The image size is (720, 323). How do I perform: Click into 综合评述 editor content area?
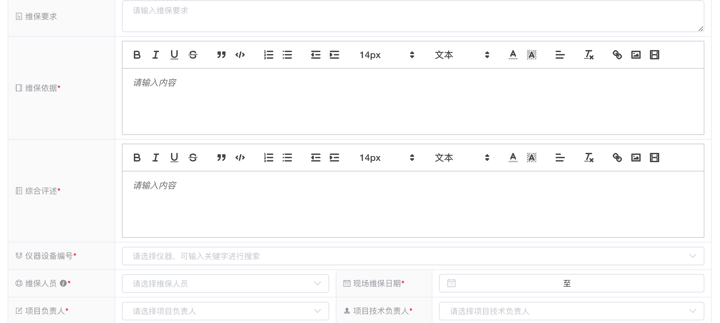click(413, 204)
